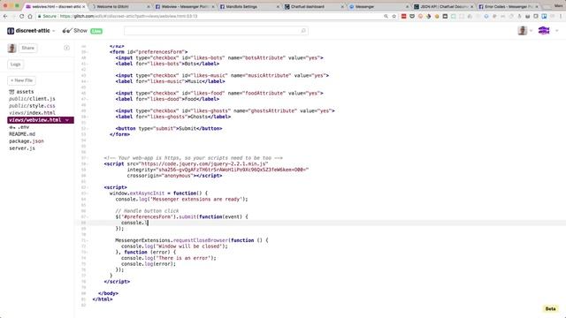Collapse the sidebar with the round arrow icon
Viewport: 566px width, 318px height.
(67, 48)
